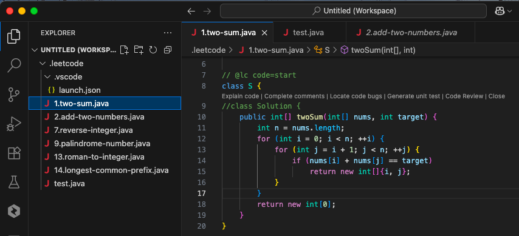Viewport: 519px width, 236px height.
Task: Open the Extensions view
Action: click(14, 153)
